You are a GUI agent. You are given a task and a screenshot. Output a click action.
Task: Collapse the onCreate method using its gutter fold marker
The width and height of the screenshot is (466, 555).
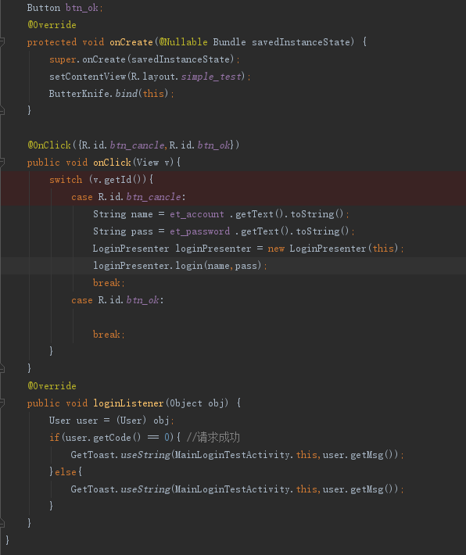point(2,41)
